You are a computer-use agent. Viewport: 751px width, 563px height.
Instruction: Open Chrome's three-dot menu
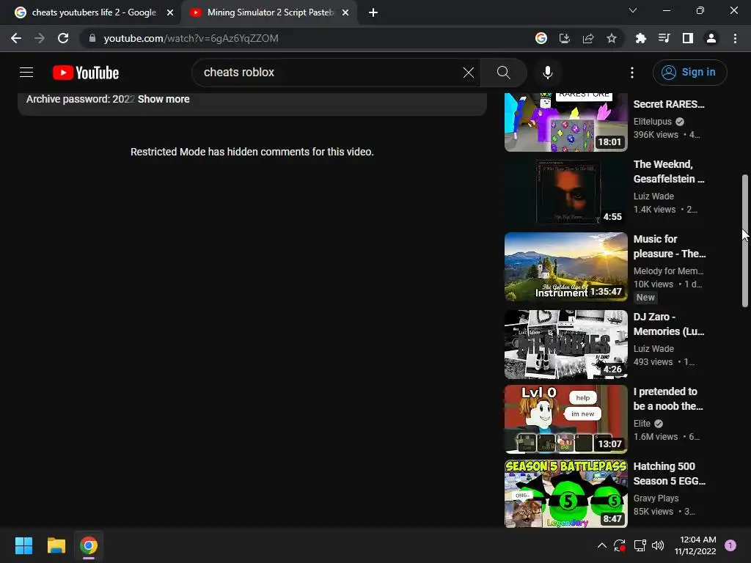pos(735,38)
